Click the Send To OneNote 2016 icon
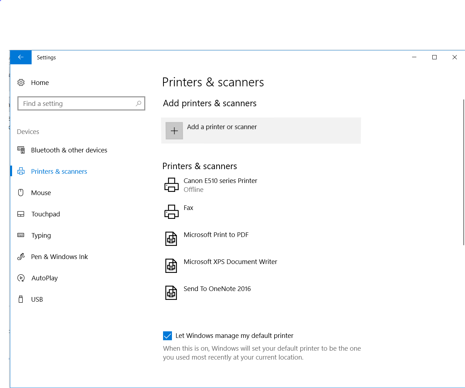Viewport: 465px width, 388px height. [x=171, y=293]
